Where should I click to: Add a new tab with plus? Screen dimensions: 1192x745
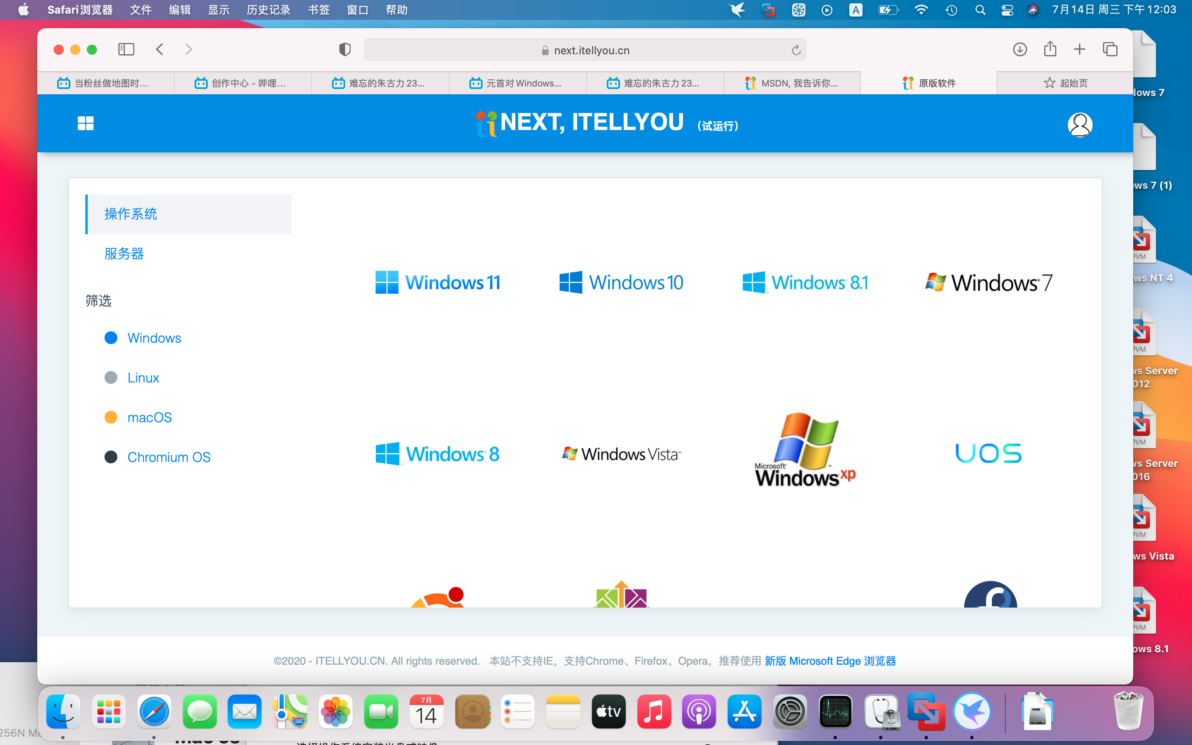click(x=1080, y=49)
